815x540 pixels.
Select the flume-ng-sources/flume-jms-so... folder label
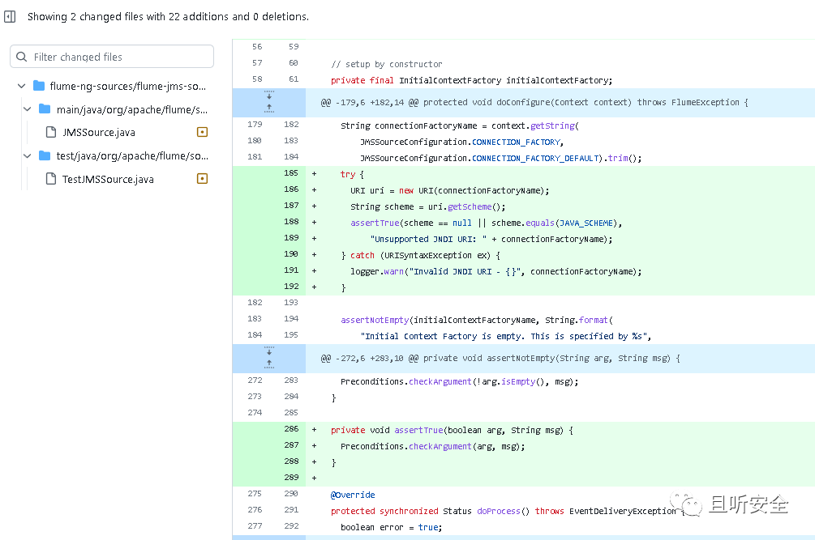128,86
